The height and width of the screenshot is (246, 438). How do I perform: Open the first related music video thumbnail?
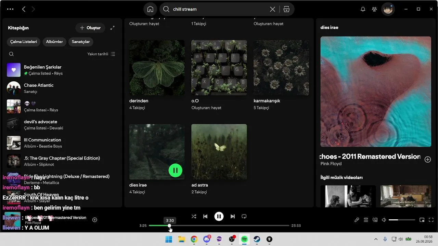coord(348,196)
